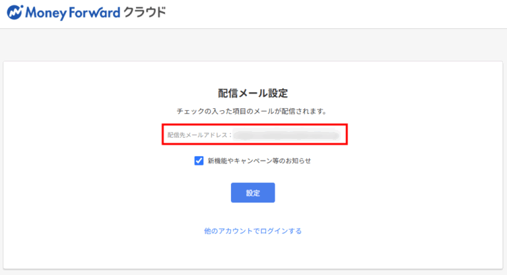Click the クラウド text in the header
This screenshot has width=507, height=275.
145,13
